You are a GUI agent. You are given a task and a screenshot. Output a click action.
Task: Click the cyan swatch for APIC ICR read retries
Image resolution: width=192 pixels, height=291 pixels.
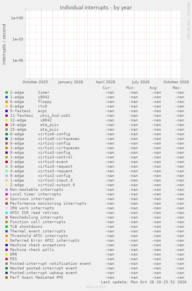(7, 213)
